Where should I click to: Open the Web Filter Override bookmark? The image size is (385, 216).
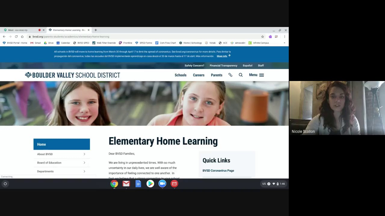[x=104, y=43]
